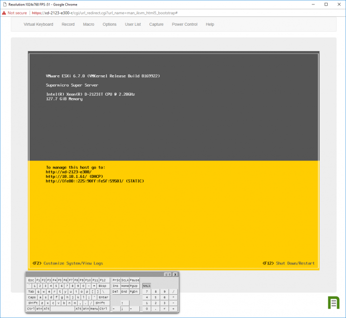Click the semicolon virtual key

point(89,297)
